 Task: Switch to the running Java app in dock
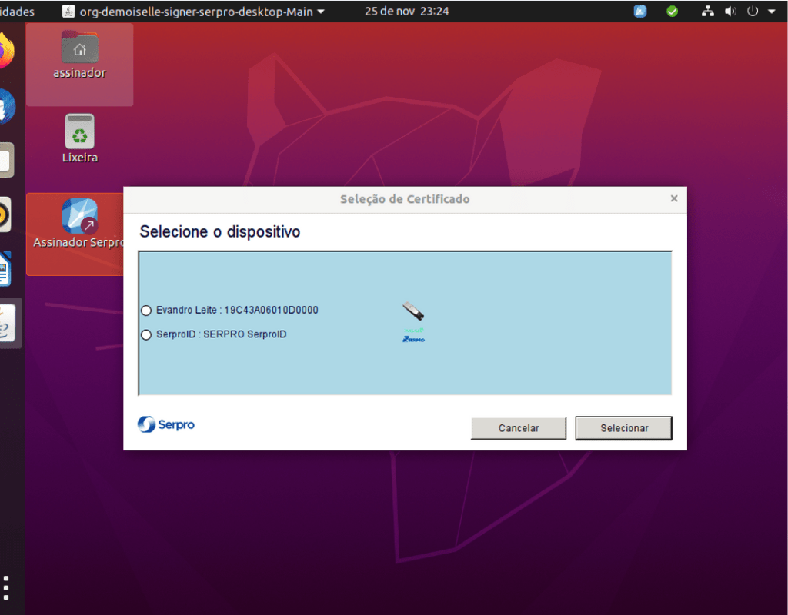[8, 323]
